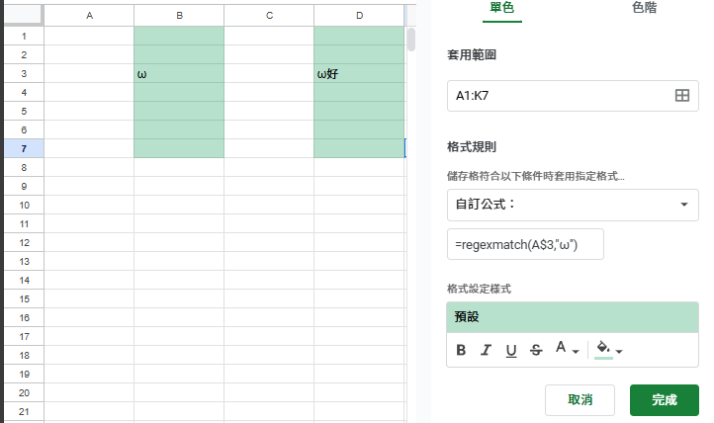Click the 取消 button
Viewport: 714px width, 423px height.
(x=580, y=400)
